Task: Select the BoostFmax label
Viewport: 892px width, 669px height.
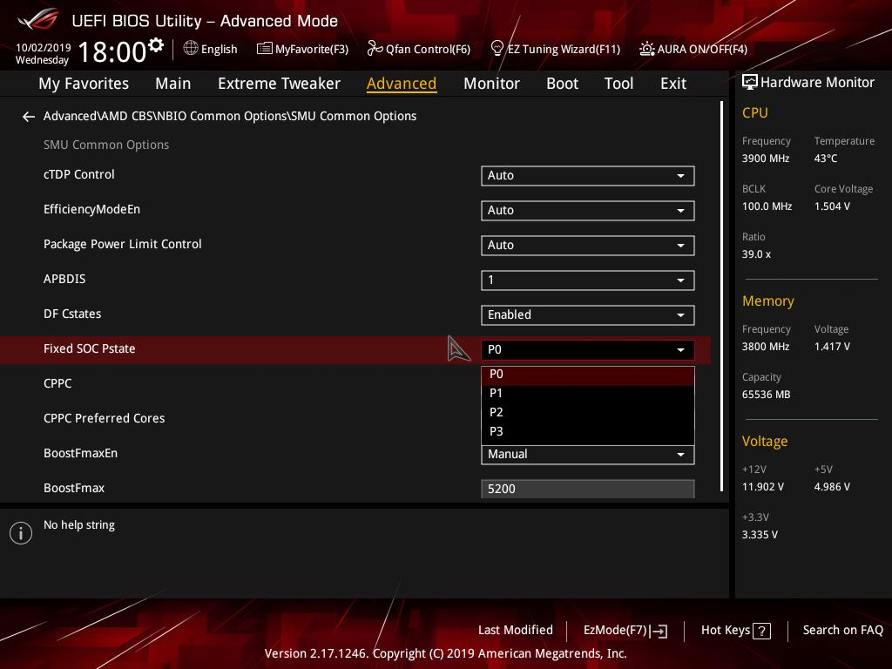Action: [74, 488]
